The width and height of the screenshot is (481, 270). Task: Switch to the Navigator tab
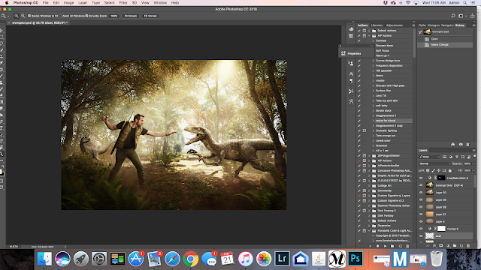[447, 25]
